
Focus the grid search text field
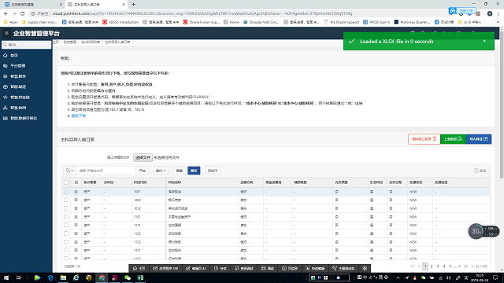click(106, 171)
